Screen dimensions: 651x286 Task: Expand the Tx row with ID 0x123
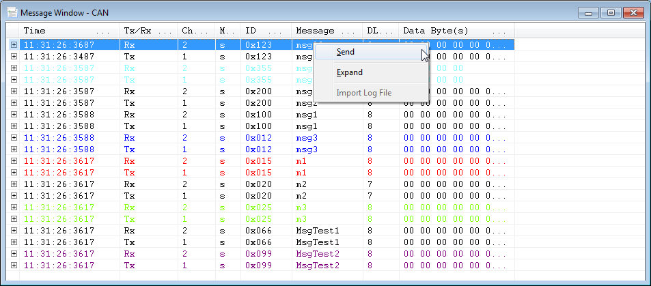[14, 56]
